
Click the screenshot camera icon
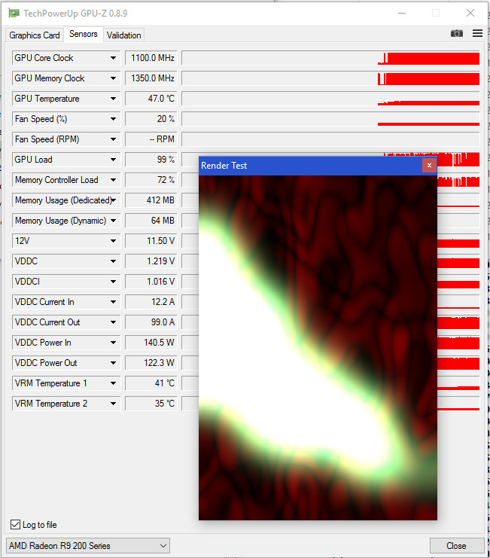click(x=457, y=33)
